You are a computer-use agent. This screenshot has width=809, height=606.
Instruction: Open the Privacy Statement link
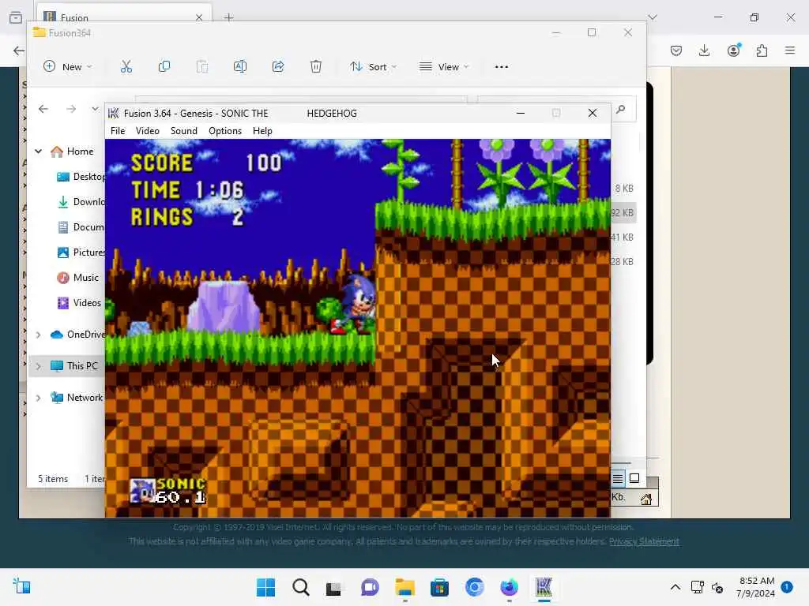[644, 541]
